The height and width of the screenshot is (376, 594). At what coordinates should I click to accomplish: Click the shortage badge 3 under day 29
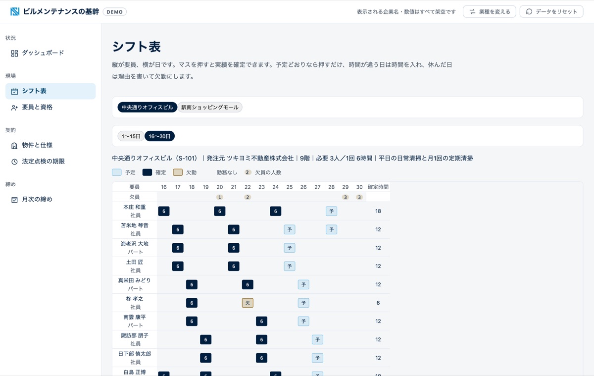[346, 197]
